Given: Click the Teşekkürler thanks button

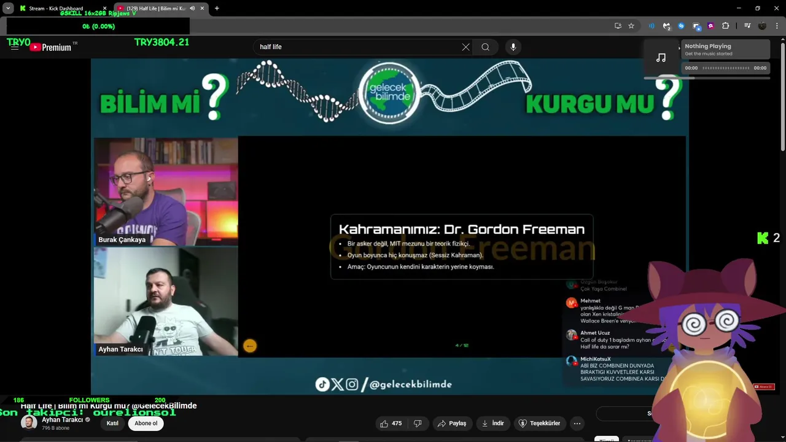Looking at the screenshot, I should coord(540,423).
